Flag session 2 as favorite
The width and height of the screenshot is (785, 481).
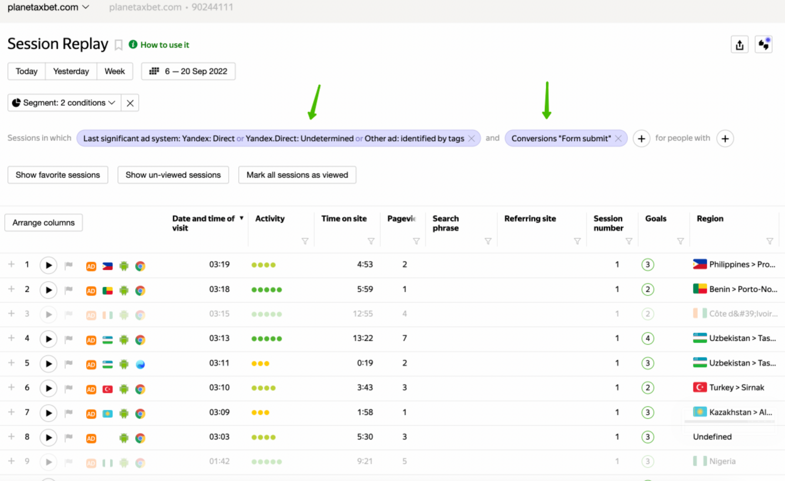point(69,290)
